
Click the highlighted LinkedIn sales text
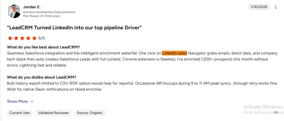pos(174,53)
